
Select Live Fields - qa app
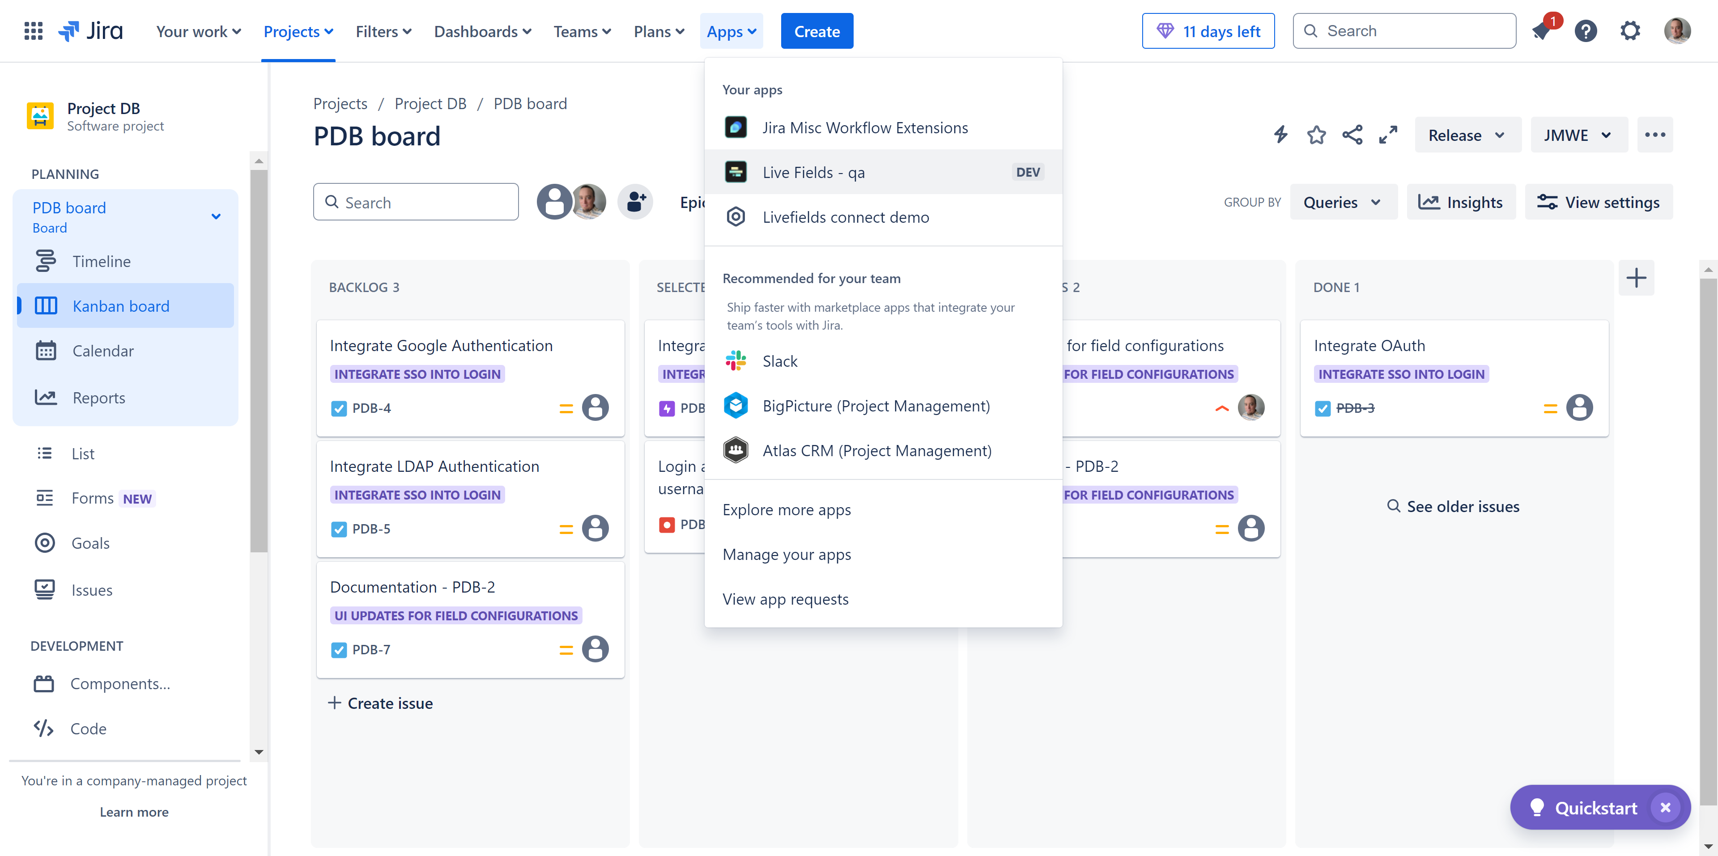pos(883,172)
